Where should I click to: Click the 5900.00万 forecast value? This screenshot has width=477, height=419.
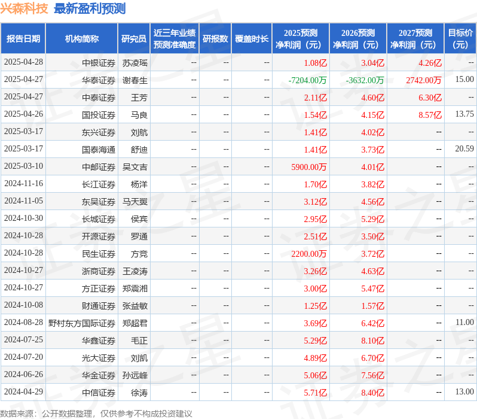coord(309,167)
